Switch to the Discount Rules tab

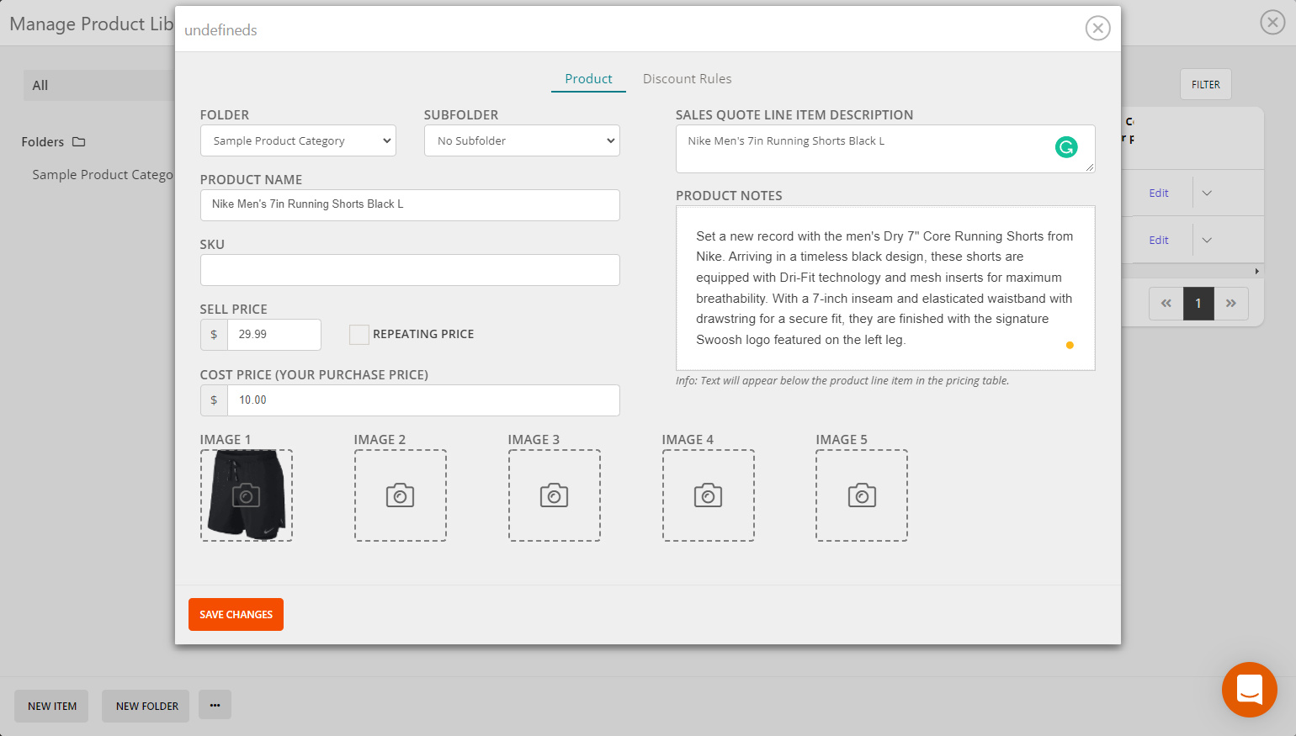[x=687, y=78]
